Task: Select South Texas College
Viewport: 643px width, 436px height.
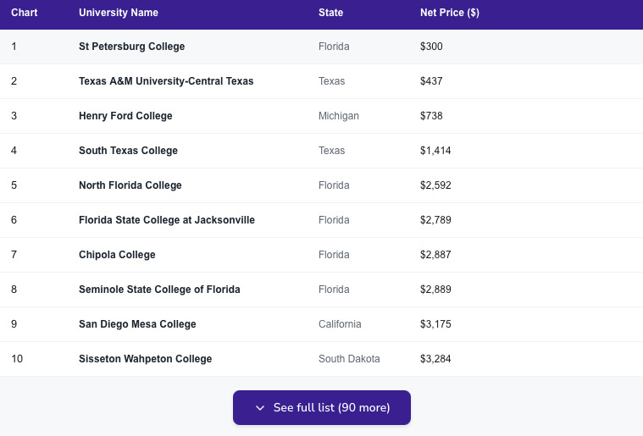Action: (x=128, y=151)
